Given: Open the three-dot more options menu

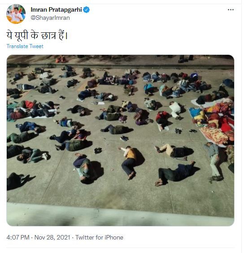Looking at the screenshot, I should pos(231,10).
